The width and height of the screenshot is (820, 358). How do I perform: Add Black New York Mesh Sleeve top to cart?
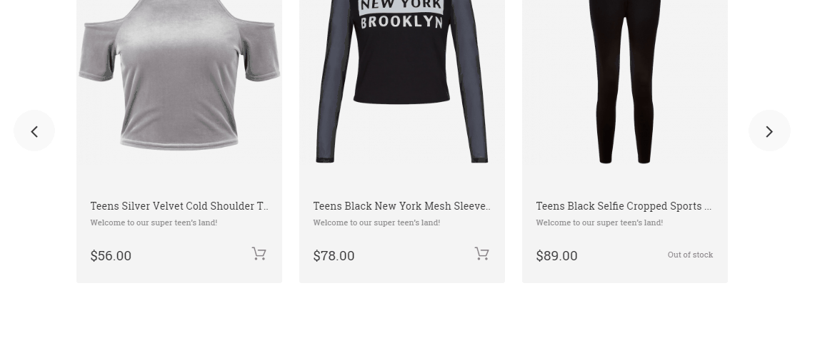481,254
